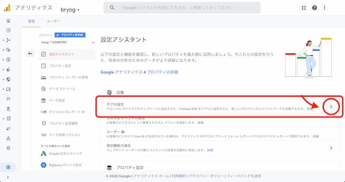Open the apps grid icon in header
Screen dimensions: 345x182
pyautogui.click(x=304, y=8)
